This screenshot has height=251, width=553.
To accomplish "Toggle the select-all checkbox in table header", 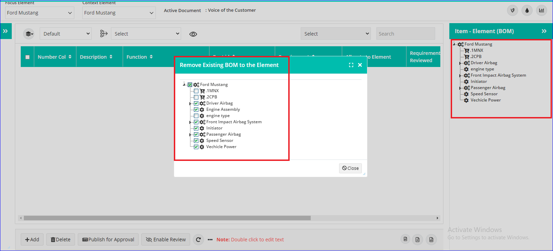I will click(x=27, y=57).
